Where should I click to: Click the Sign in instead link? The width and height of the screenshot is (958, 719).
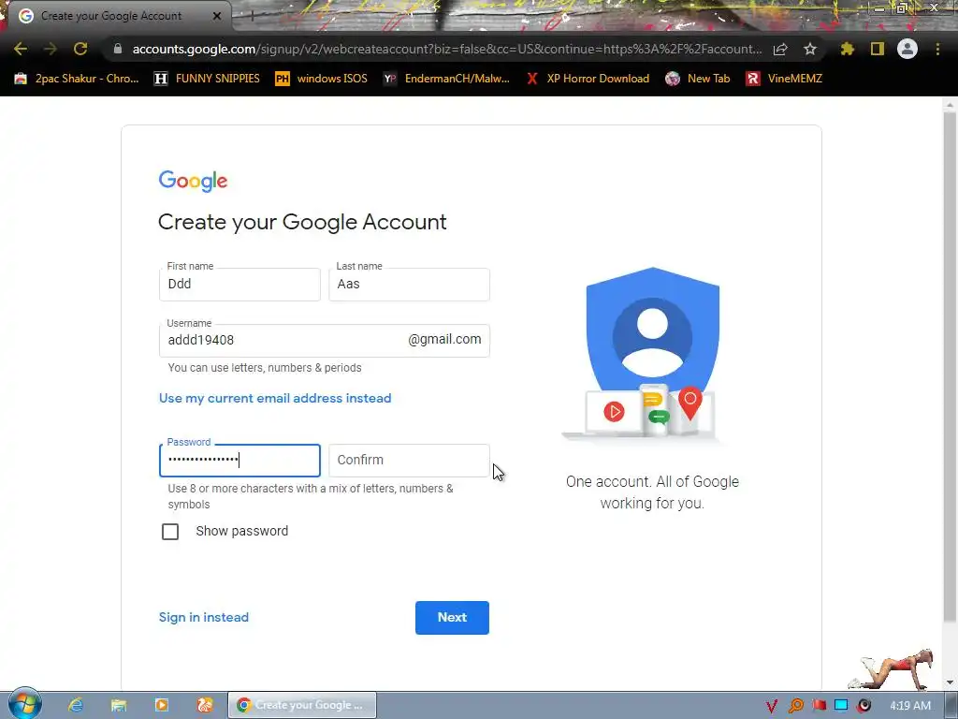tap(203, 617)
